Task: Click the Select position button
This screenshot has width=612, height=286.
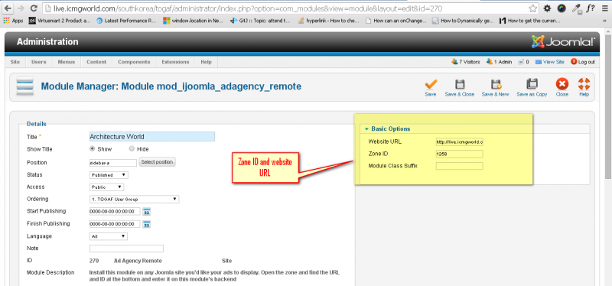Action: pyautogui.click(x=157, y=162)
